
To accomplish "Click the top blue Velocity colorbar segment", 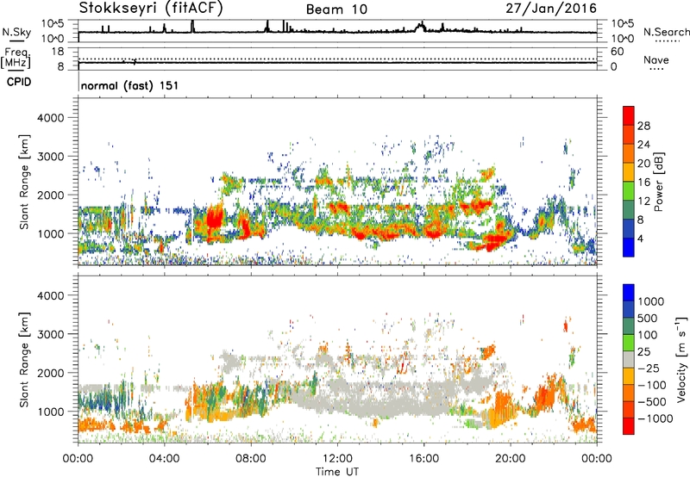I will (629, 293).
